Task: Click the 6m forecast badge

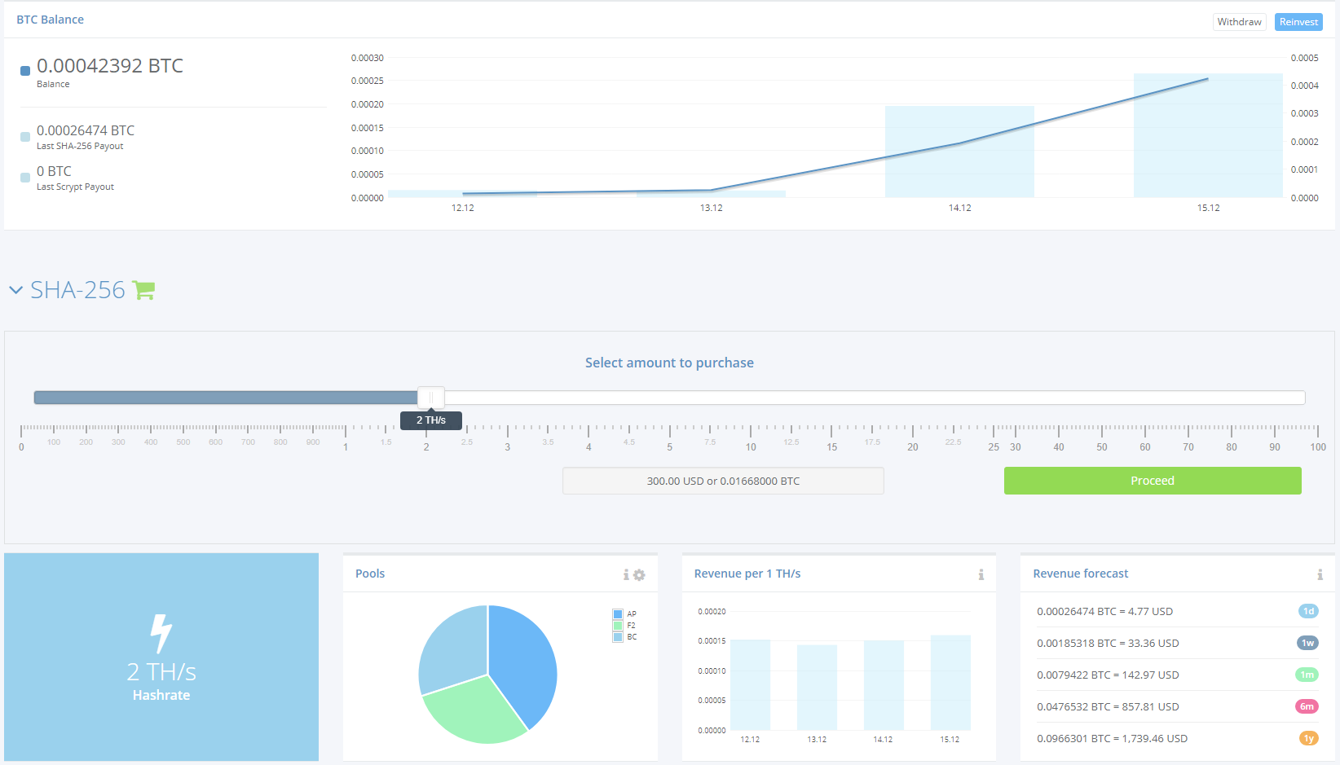Action: (1307, 706)
